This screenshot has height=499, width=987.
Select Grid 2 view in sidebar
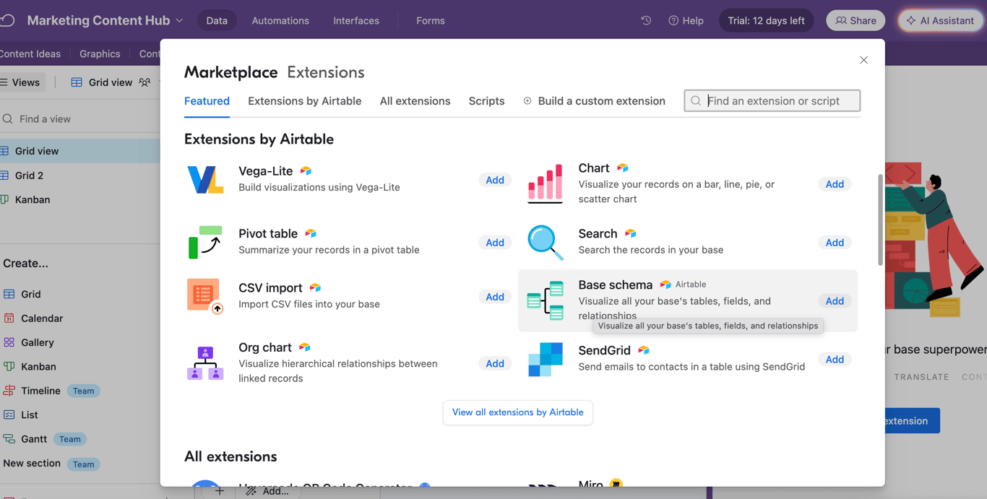pyautogui.click(x=79, y=175)
